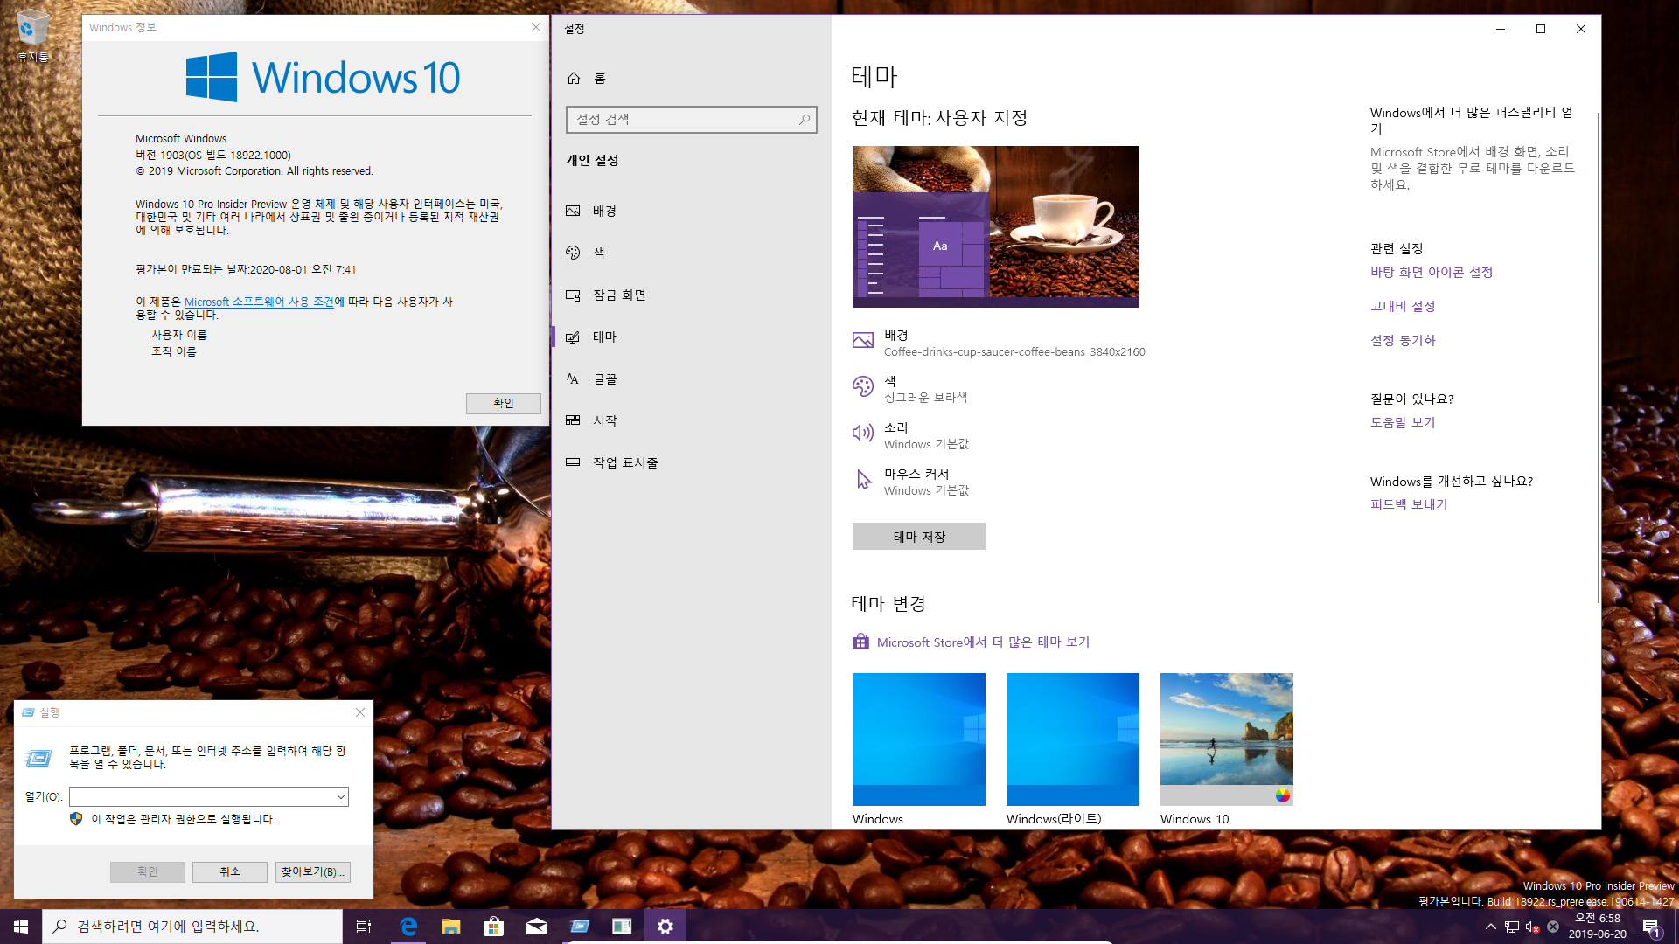Click the taskbar clock showing 오전 6:58
1679x944 pixels.
[1597, 927]
